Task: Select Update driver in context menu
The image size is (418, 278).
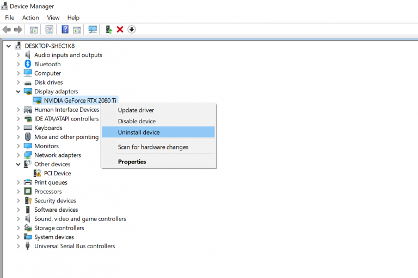Action: click(136, 110)
